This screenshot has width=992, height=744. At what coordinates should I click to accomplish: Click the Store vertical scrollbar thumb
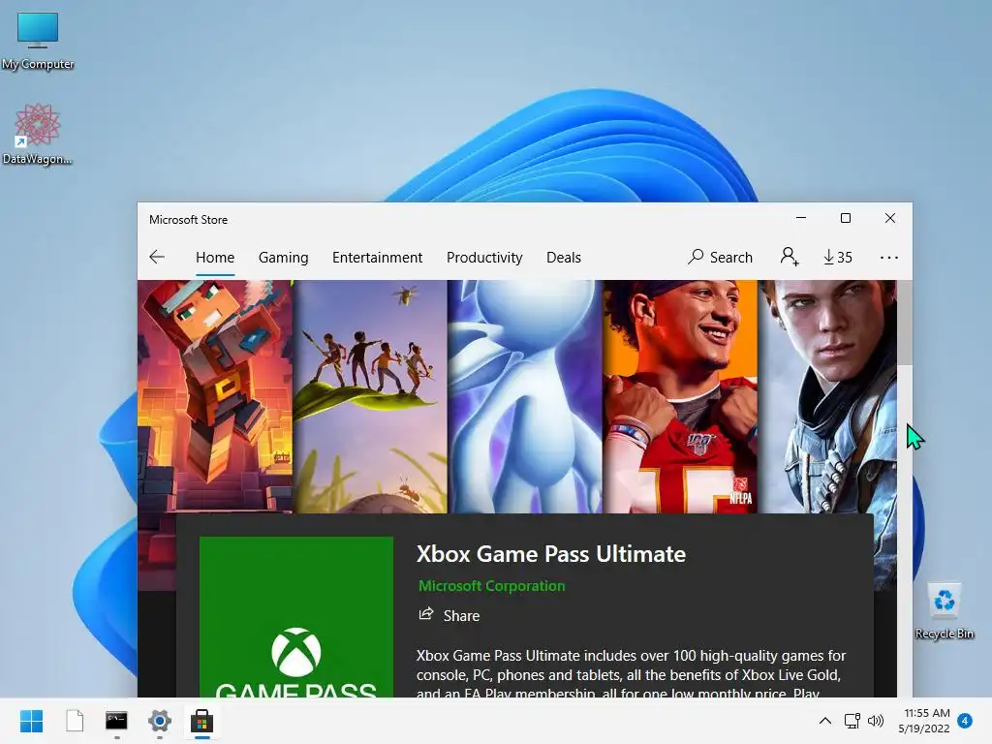click(905, 323)
